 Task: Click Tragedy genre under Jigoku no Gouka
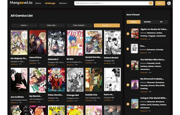coord(152,36)
